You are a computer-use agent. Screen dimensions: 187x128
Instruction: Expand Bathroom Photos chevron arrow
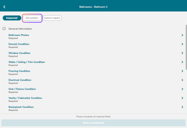click(182, 35)
